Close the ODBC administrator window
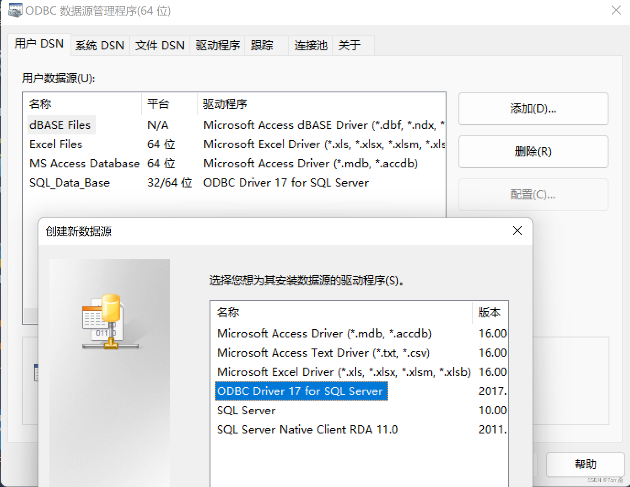Screen dimensions: 630x487 pyautogui.click(x=616, y=10)
